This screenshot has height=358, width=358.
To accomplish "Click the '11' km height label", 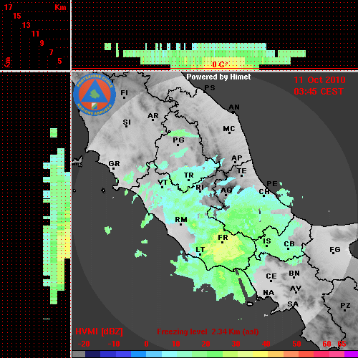I will pos(35,34).
